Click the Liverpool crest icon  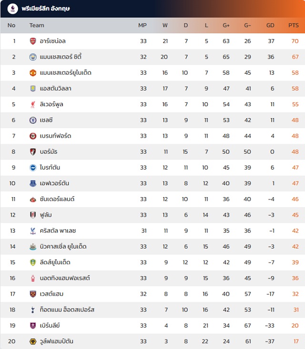[x=32, y=104]
